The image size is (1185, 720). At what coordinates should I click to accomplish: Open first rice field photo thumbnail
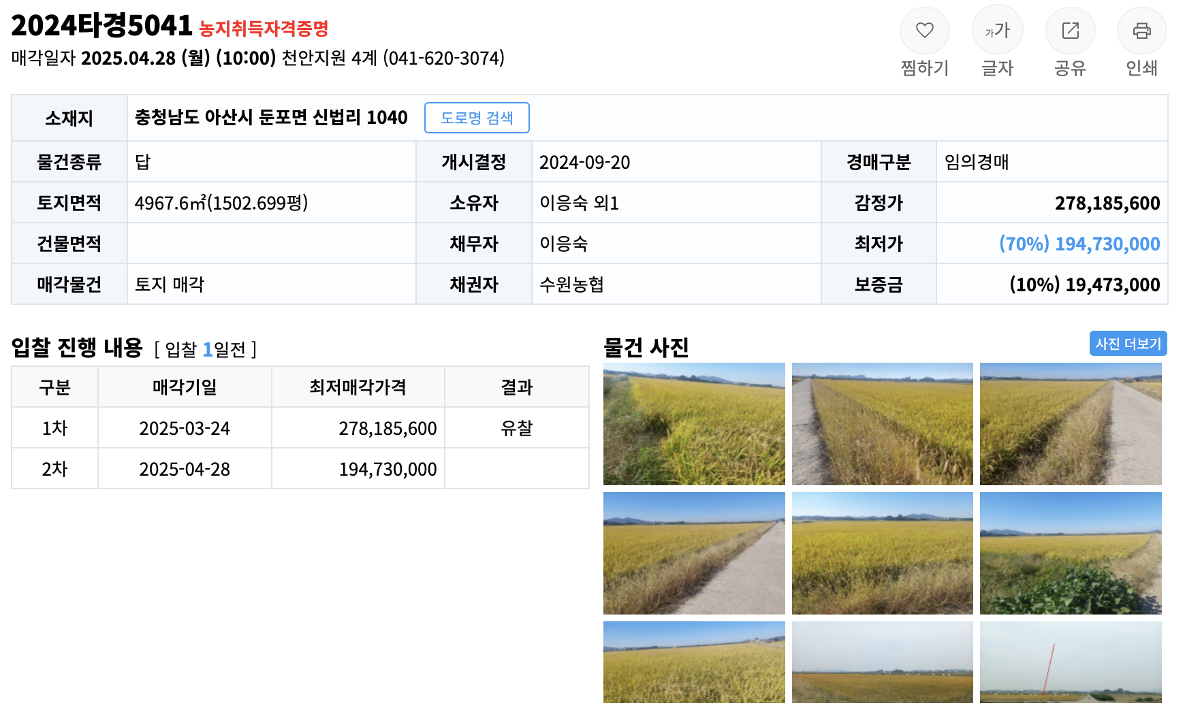pos(694,424)
